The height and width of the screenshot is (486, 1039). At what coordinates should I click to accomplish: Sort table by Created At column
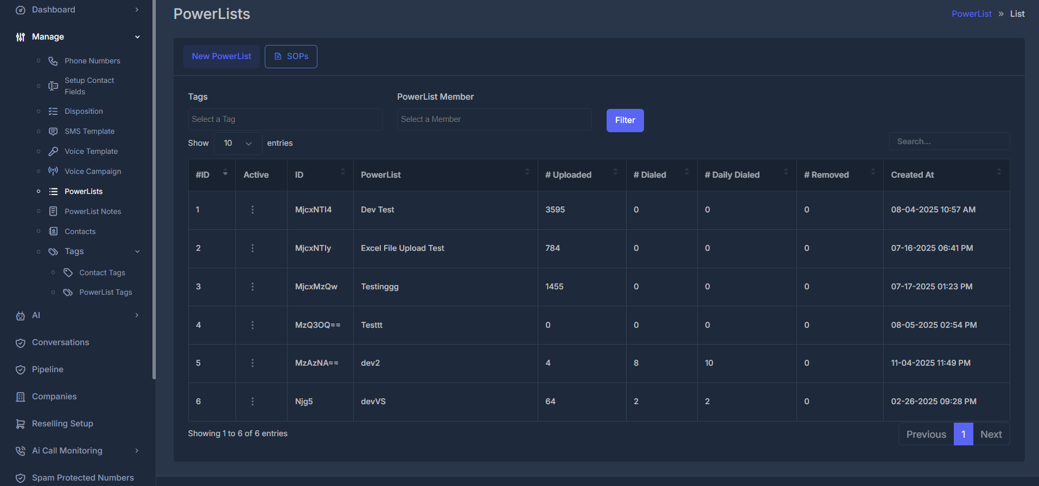pos(946,174)
